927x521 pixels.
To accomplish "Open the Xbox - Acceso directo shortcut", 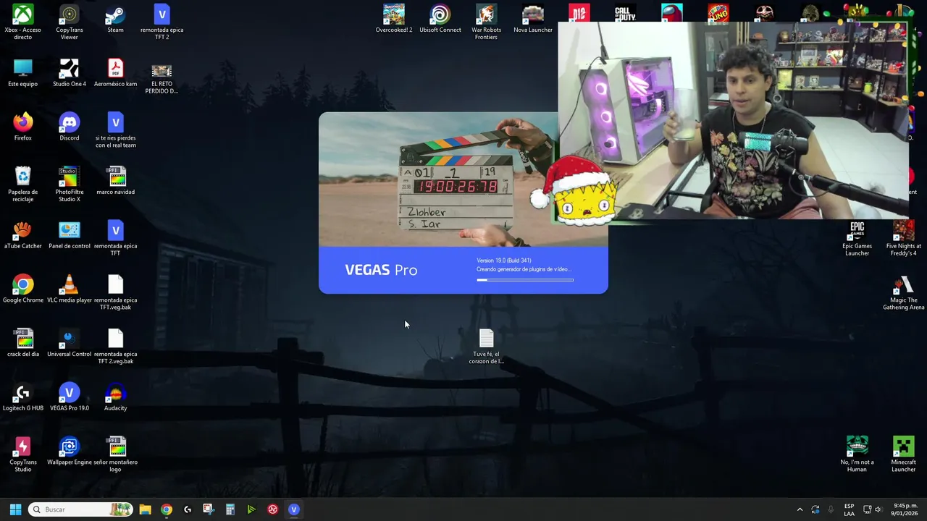I will click(x=23, y=22).
